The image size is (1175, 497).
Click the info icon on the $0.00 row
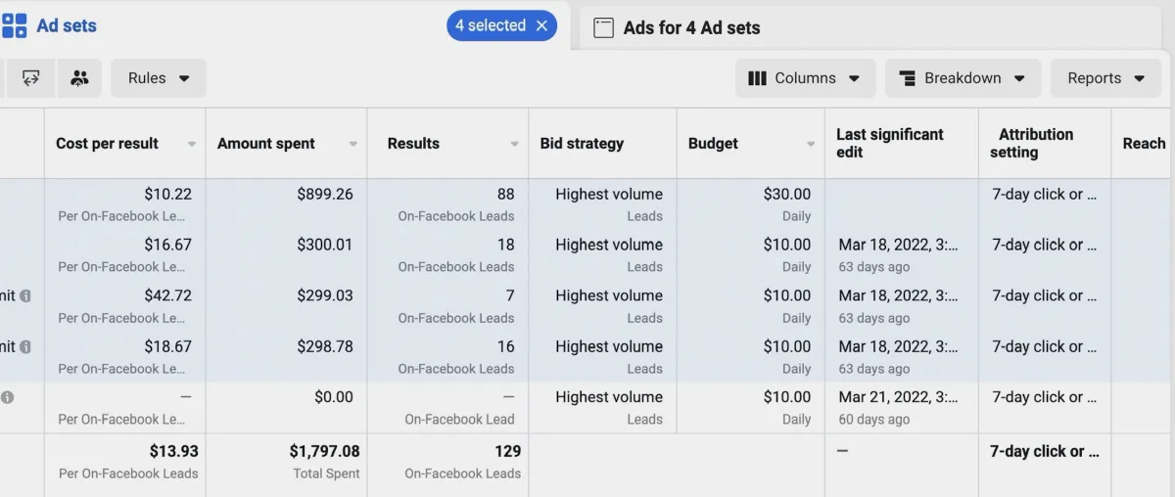(x=8, y=397)
